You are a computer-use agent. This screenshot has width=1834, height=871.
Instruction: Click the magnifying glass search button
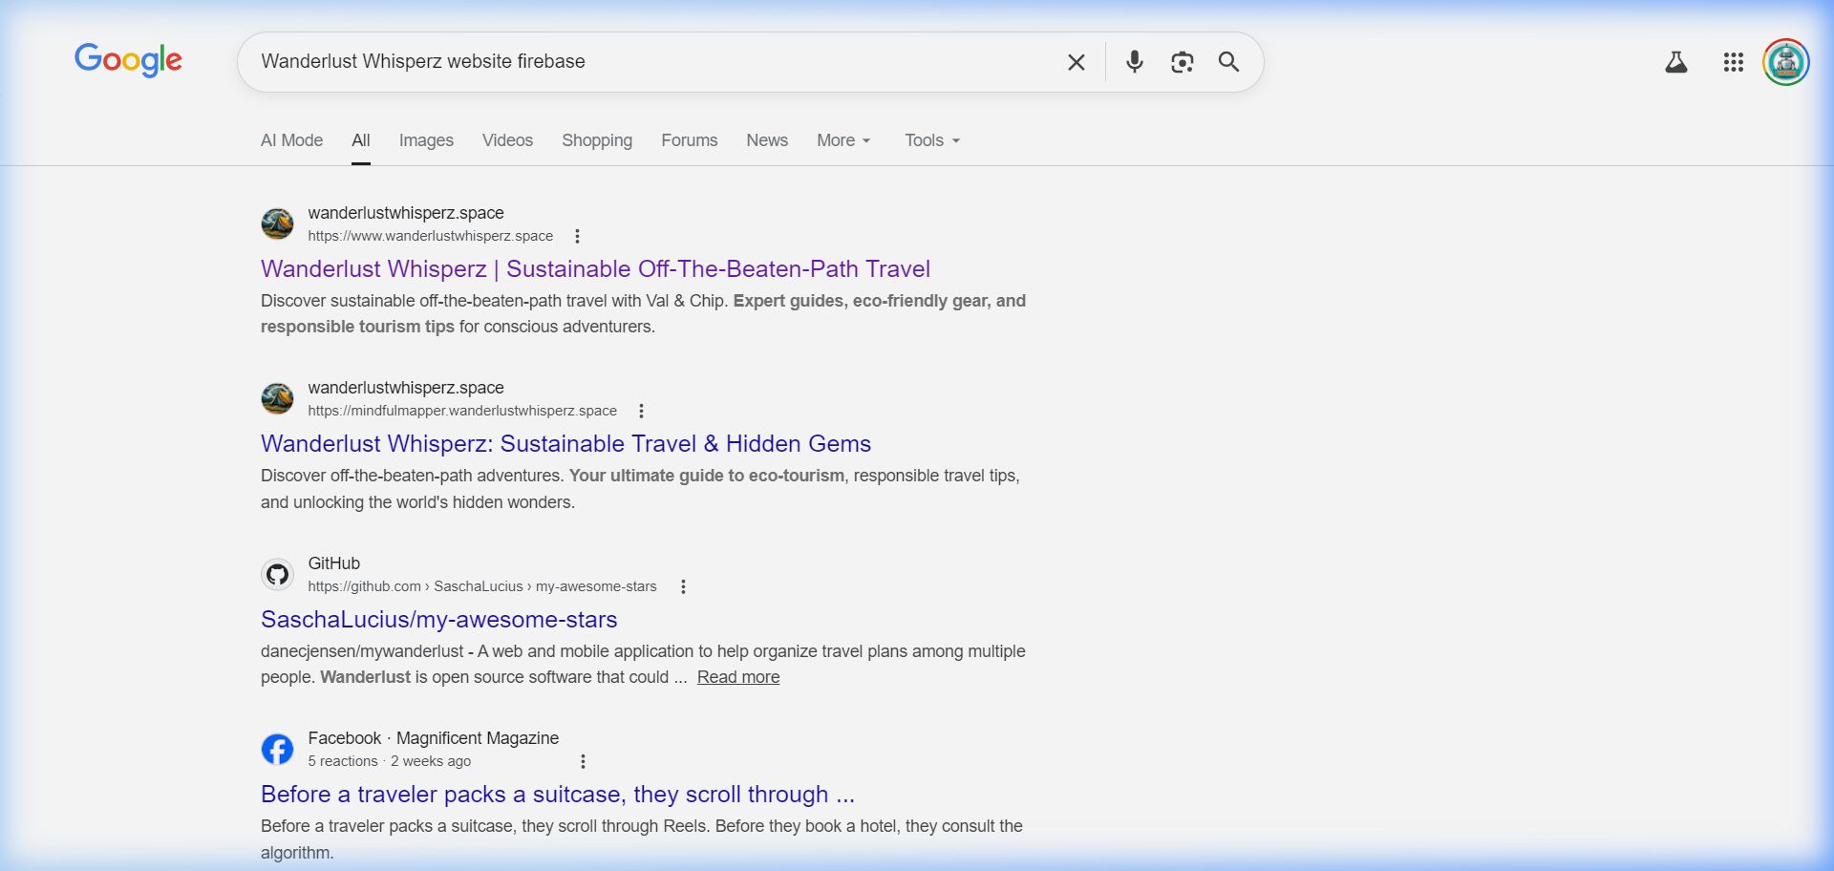coord(1228,62)
